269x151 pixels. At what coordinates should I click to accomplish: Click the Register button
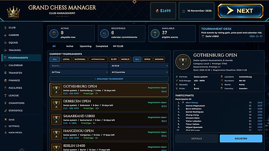(x=241, y=139)
